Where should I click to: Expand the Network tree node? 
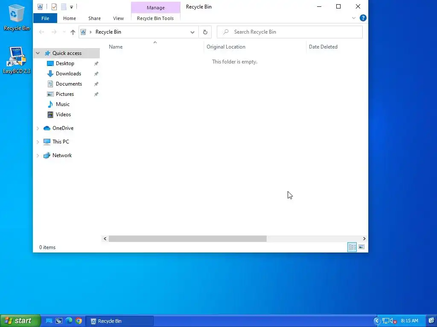pyautogui.click(x=38, y=155)
